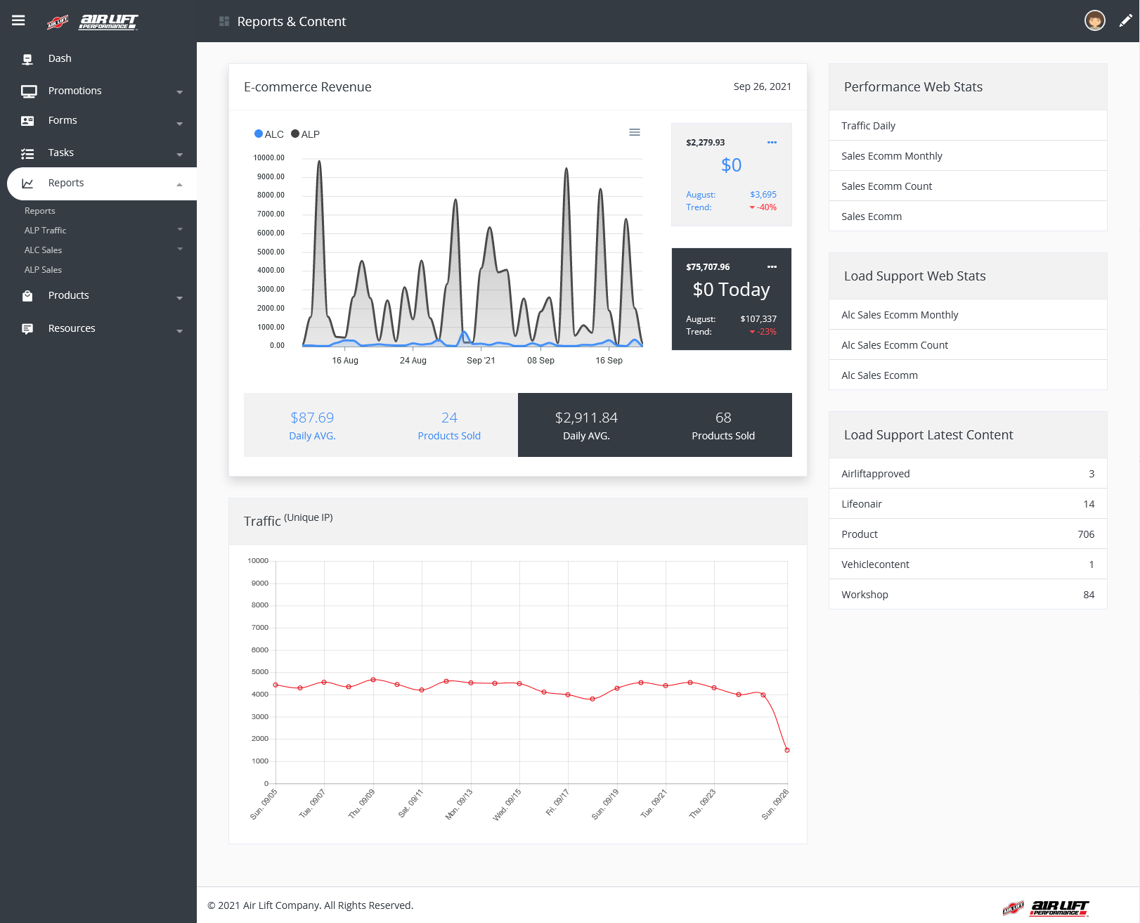Open the Traffic Daily report
Screen dimensions: 1140x923
[968, 126]
